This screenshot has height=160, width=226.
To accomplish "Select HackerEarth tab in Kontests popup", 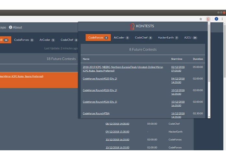I will (168, 38).
